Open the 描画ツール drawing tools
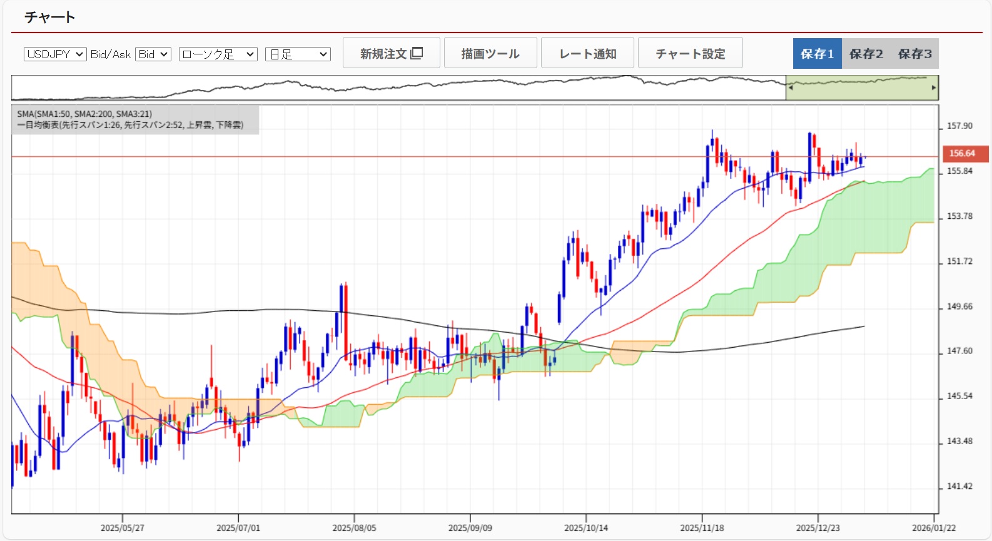Viewport: 992px width, 541px height. pos(490,53)
